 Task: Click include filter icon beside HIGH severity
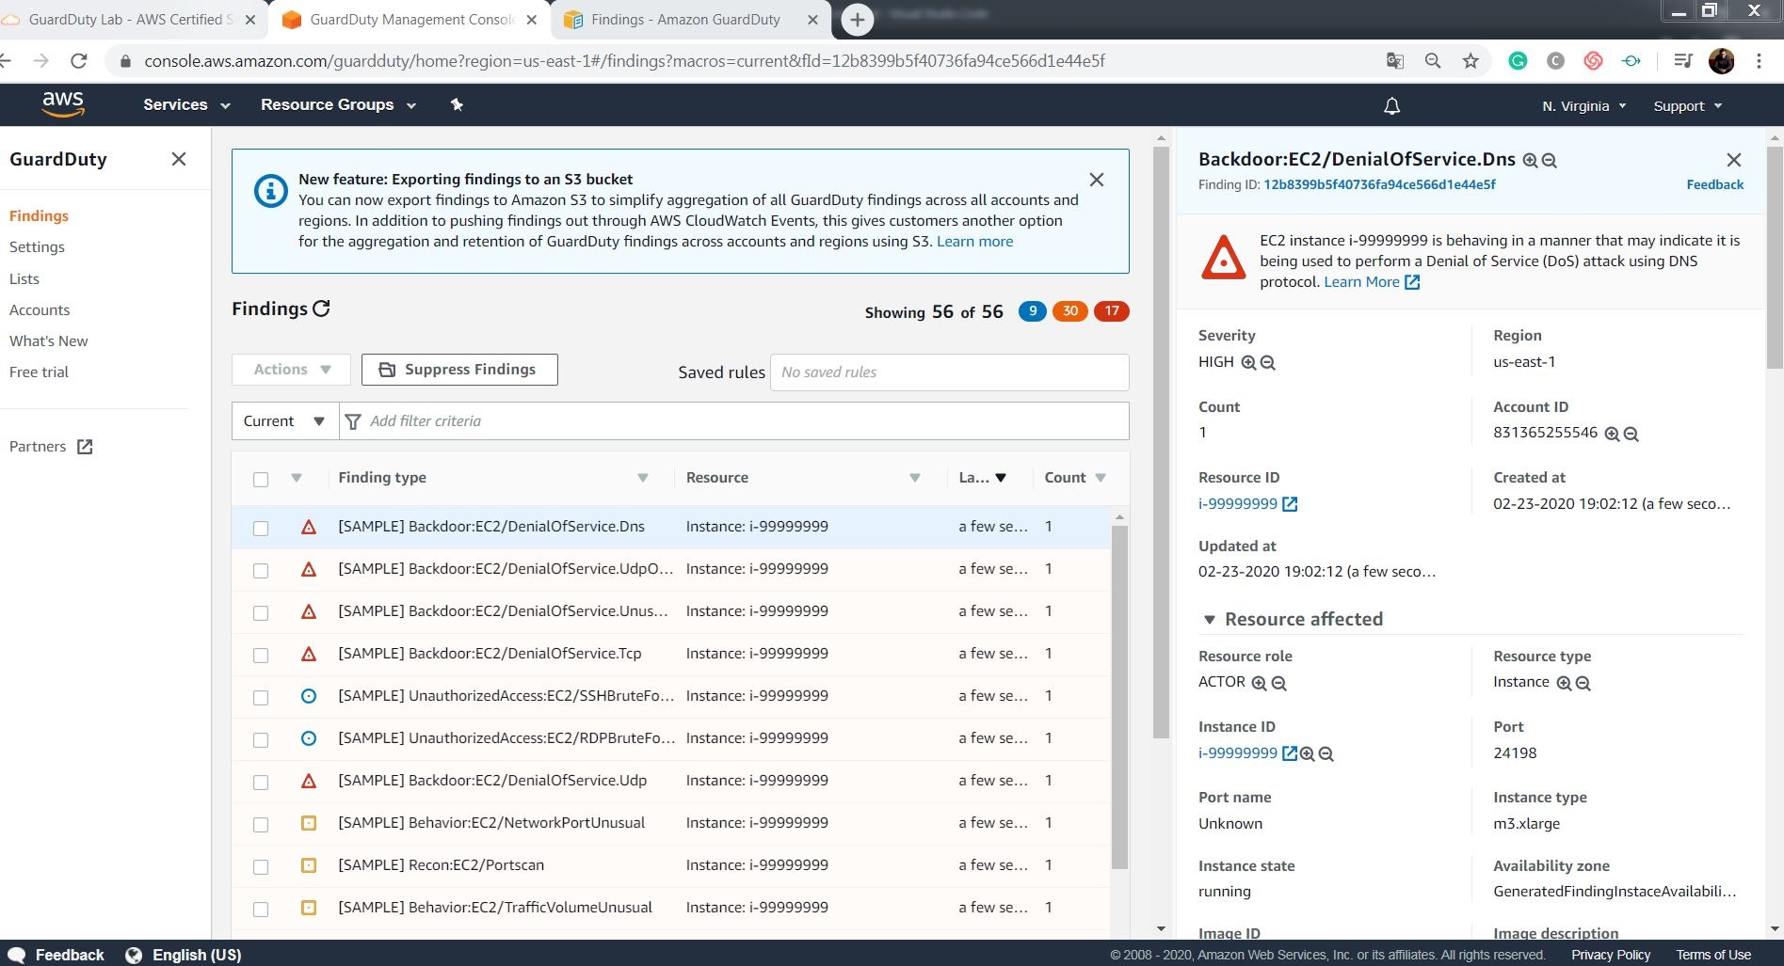pos(1248,362)
